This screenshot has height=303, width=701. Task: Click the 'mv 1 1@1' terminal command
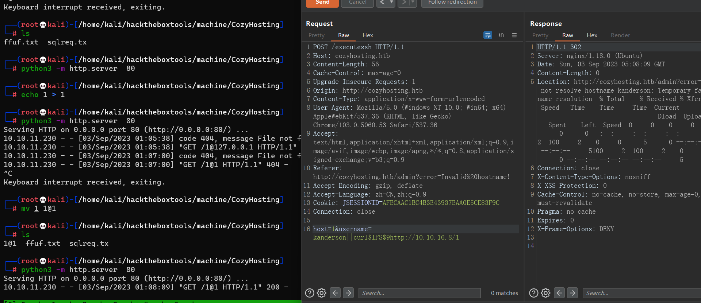[38, 209]
